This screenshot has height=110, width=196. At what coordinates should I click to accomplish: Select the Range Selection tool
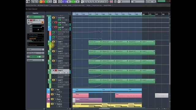pos(85,2)
